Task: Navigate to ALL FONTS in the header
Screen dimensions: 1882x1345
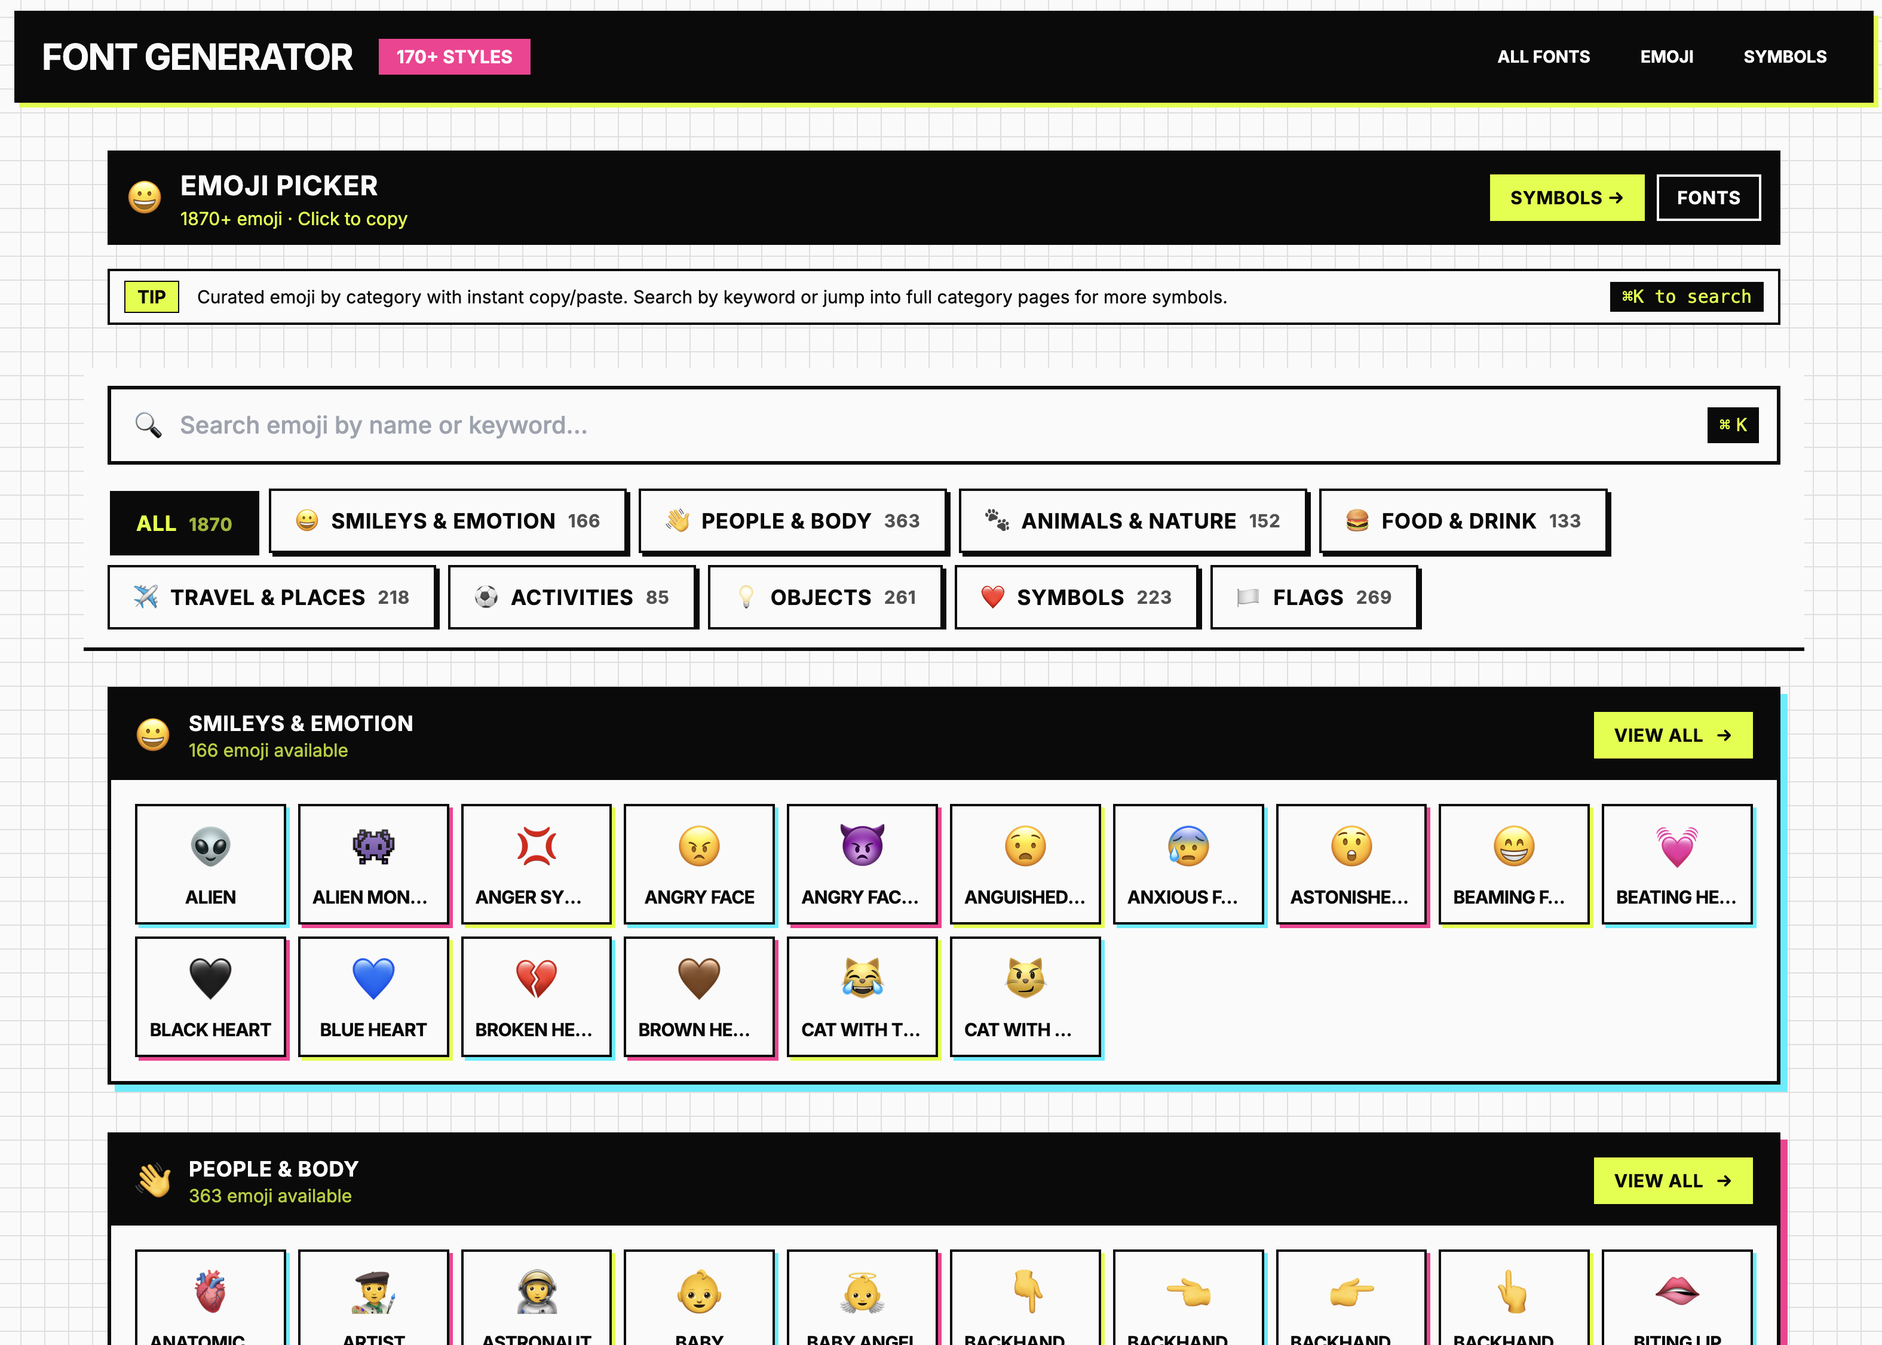Action: pyautogui.click(x=1543, y=56)
